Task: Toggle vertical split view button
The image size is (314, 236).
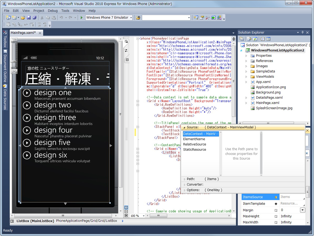Action: point(126,207)
